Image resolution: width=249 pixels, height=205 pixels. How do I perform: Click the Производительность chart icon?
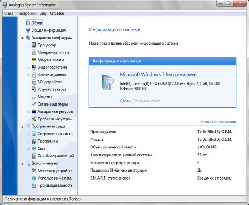point(34,185)
